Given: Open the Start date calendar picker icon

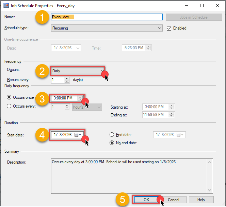Looking at the screenshot, I should [x=77, y=135].
